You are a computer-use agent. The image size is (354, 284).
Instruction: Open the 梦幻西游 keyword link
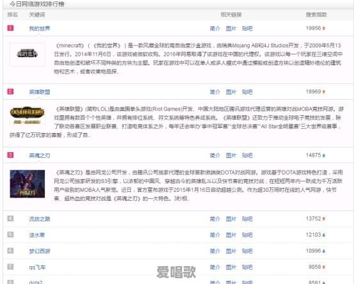(40, 251)
